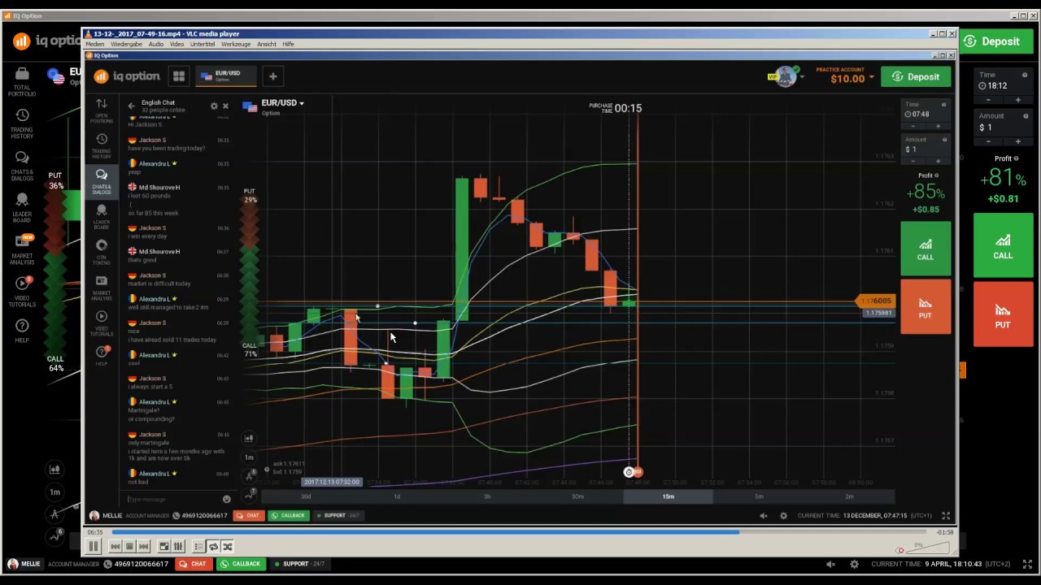Open Video Tutorials in the background window

point(22,292)
